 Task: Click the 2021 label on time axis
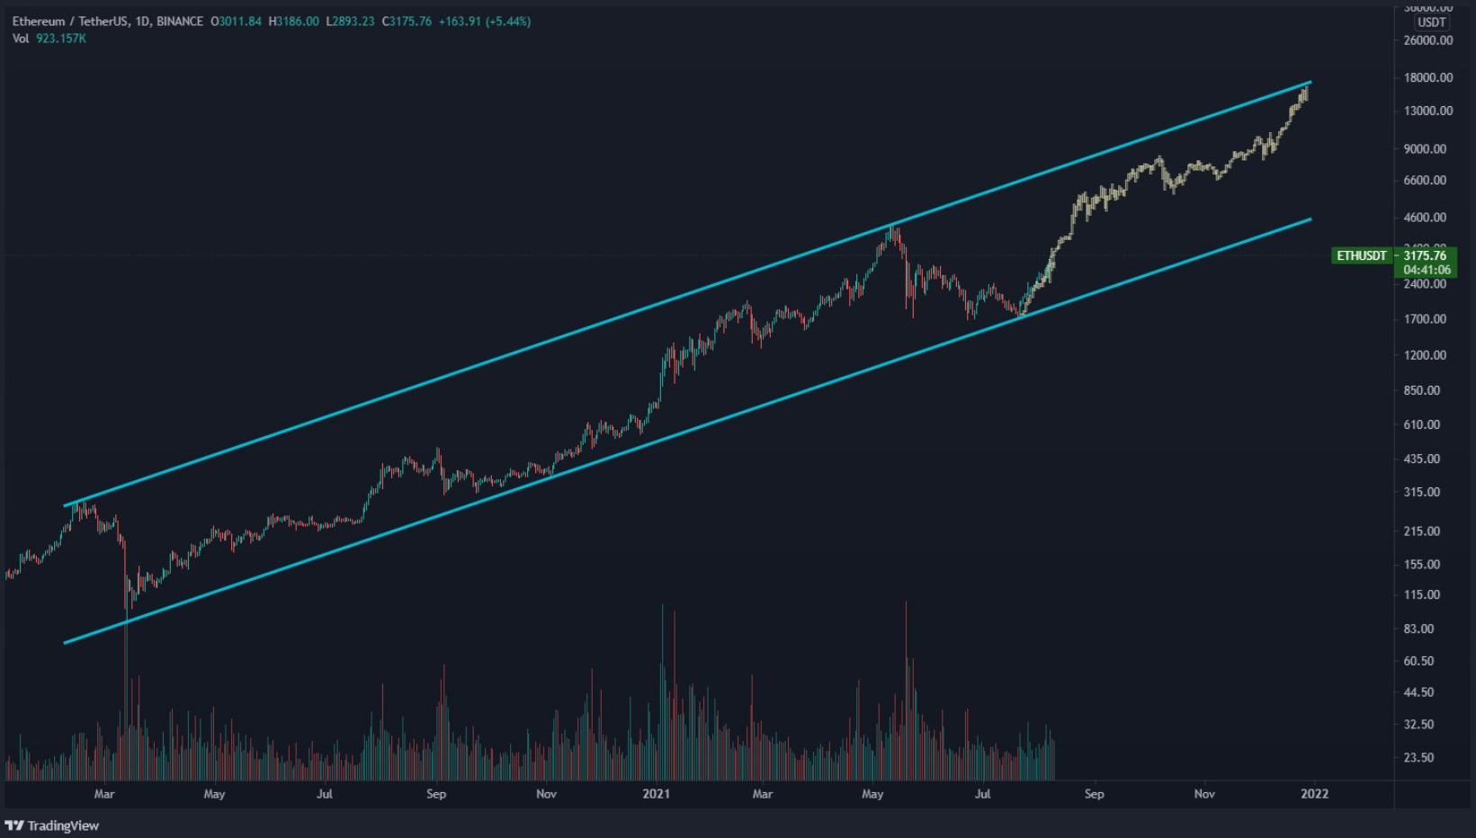coord(656,794)
